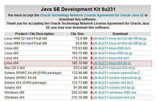The height and width of the screenshot is (101, 157).
Task: Click the 253.4 MB file size cell
Action: click(81, 68)
